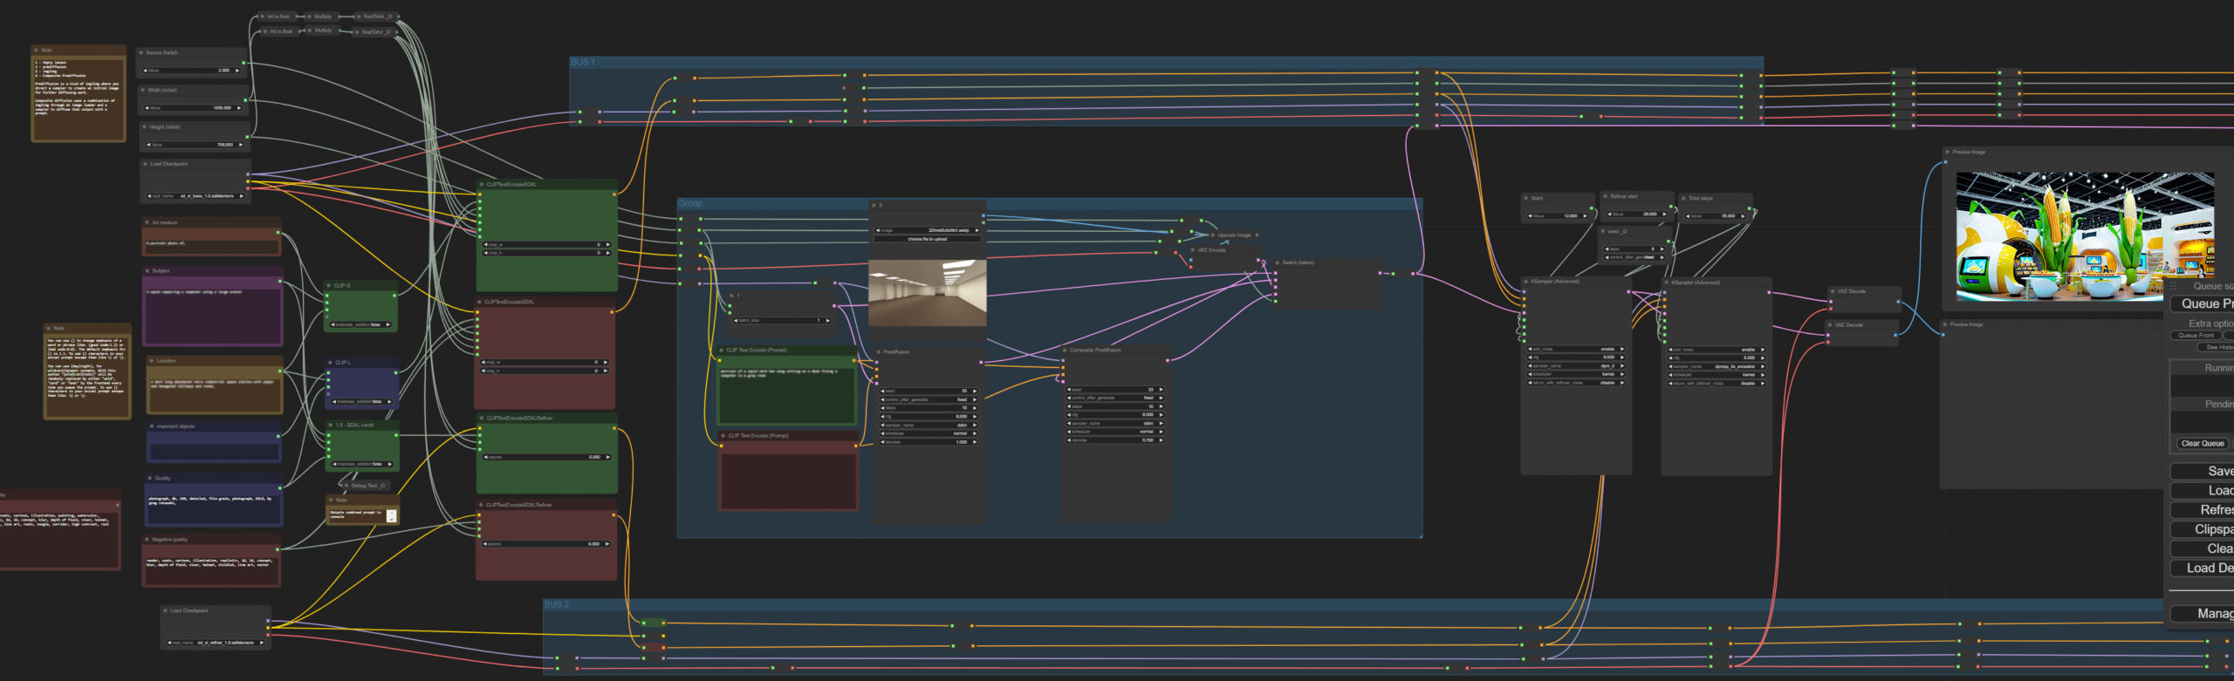Open sampler_name dropdown in Prediffusion node

pyautogui.click(x=928, y=426)
